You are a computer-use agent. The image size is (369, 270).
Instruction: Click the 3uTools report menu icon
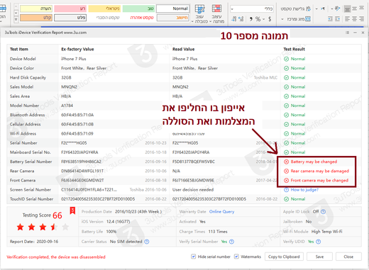pyautogui.click(x=347, y=33)
